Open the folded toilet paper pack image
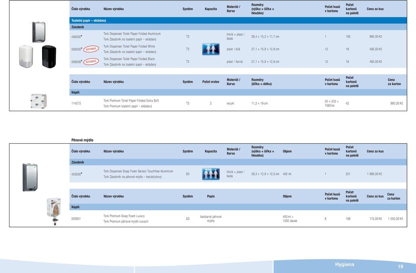 pos(39,101)
